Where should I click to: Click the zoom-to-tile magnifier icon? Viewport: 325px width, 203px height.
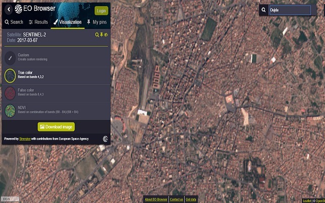pyautogui.click(x=97, y=35)
